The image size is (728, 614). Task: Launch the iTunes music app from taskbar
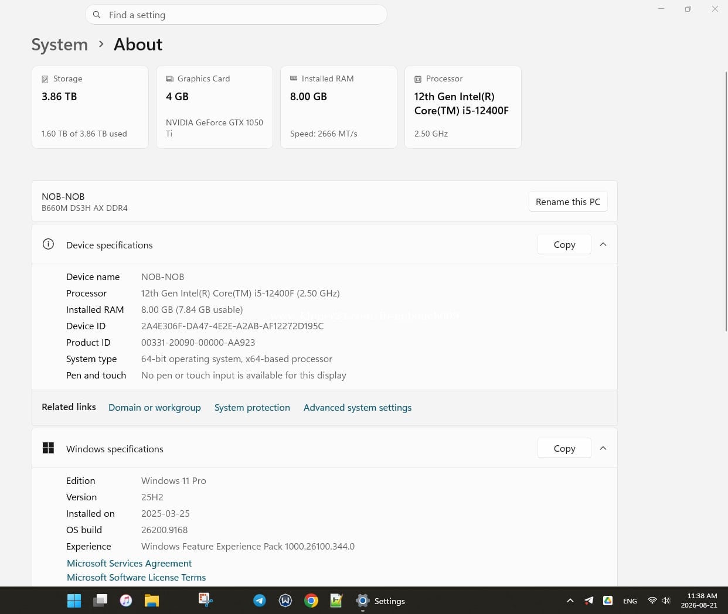click(126, 601)
